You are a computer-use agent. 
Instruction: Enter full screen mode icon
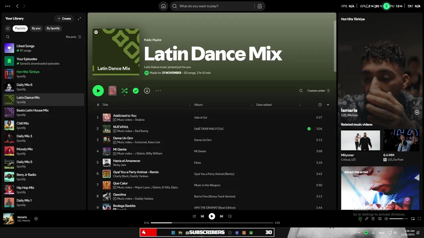[419, 218]
